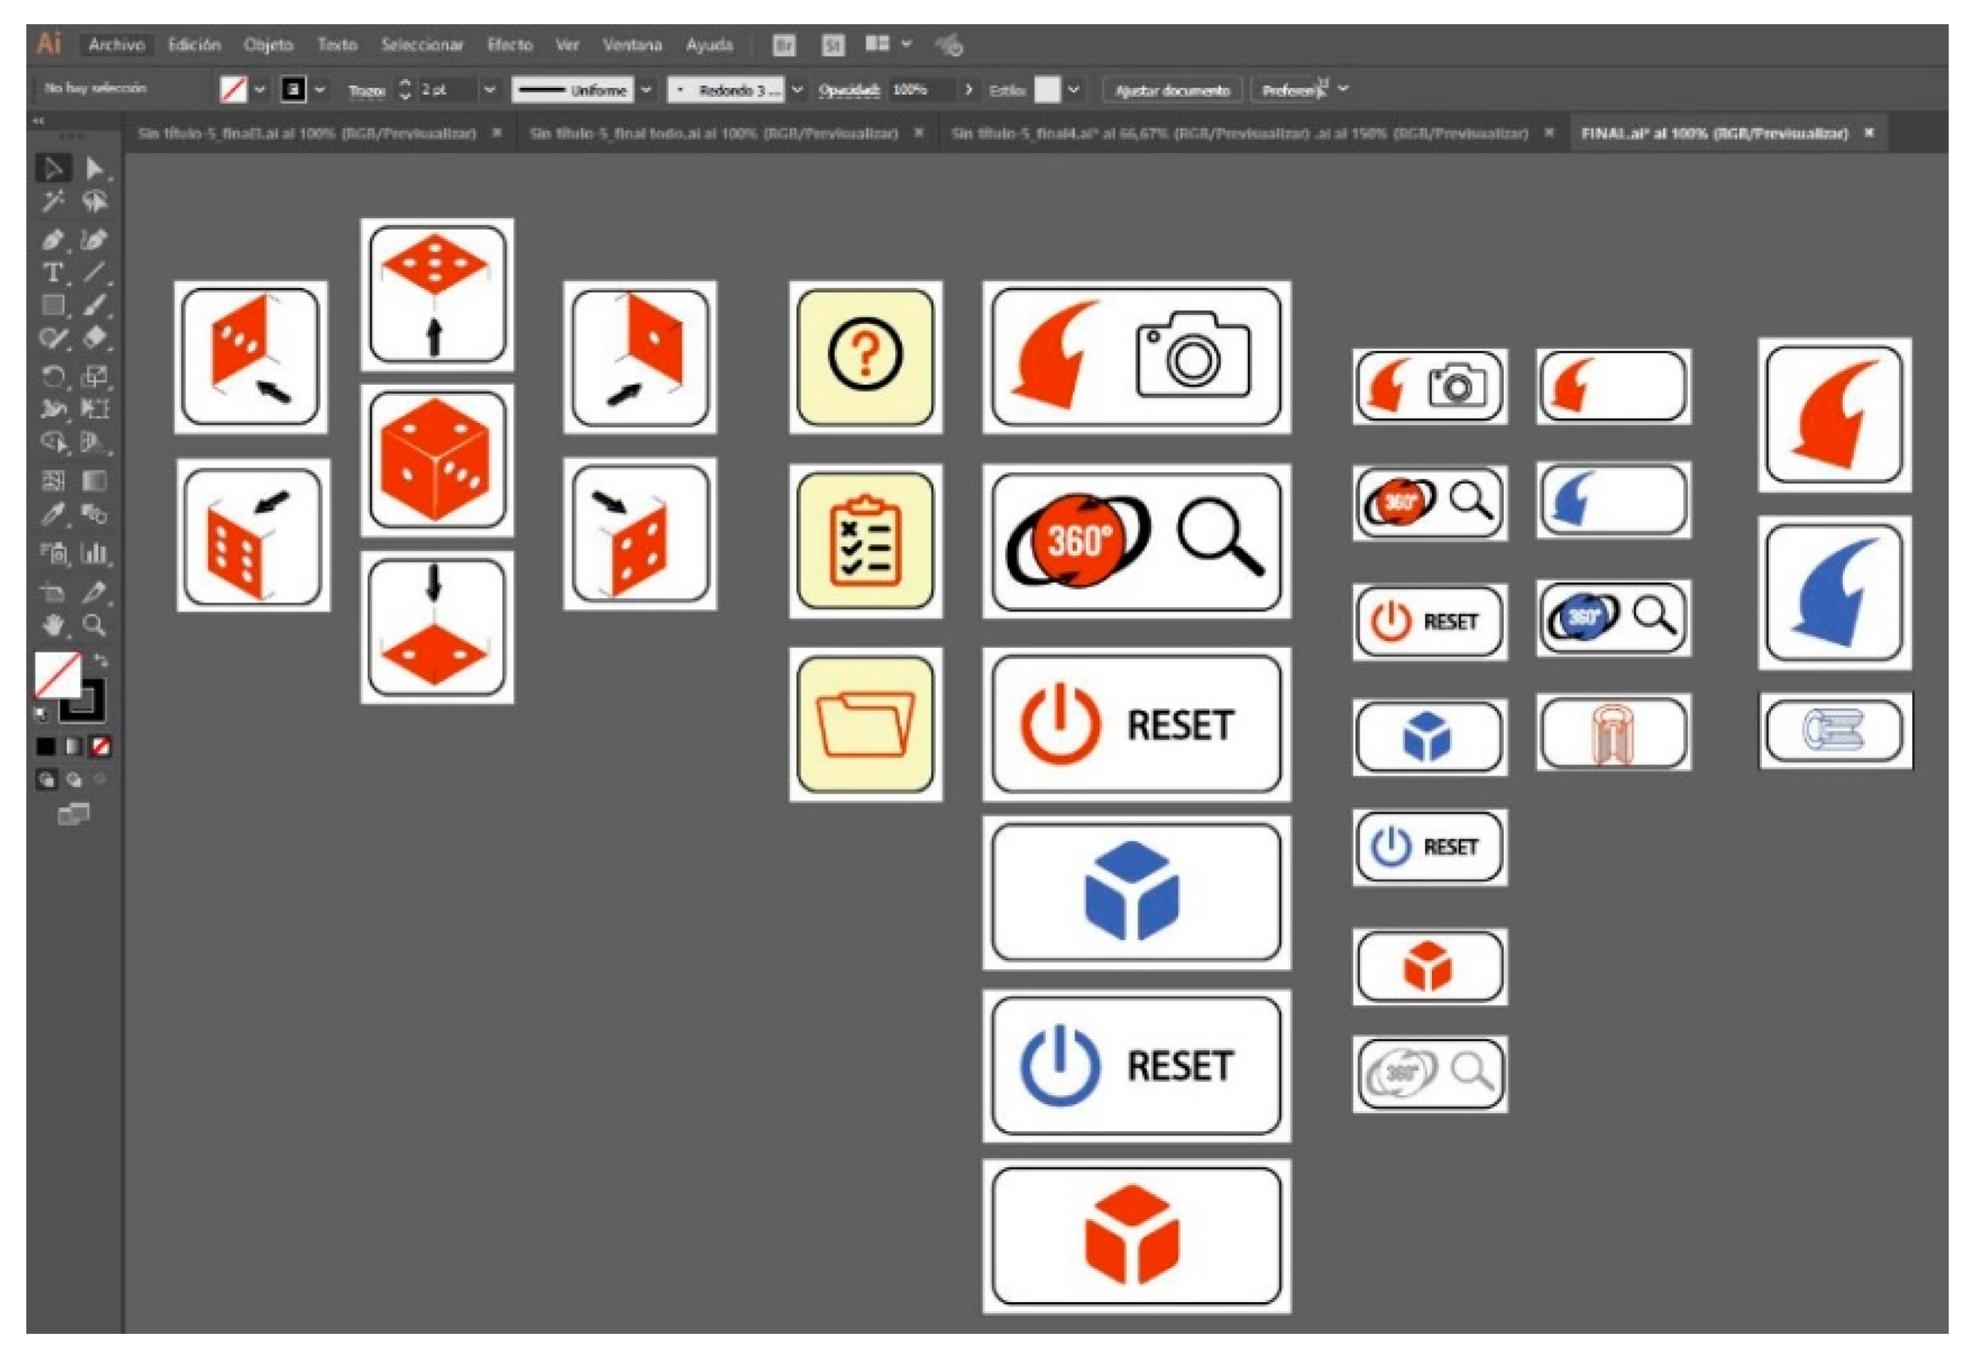Image resolution: width=1975 pixels, height=1356 pixels.
Task: Set color mode to None
Action: point(100,746)
